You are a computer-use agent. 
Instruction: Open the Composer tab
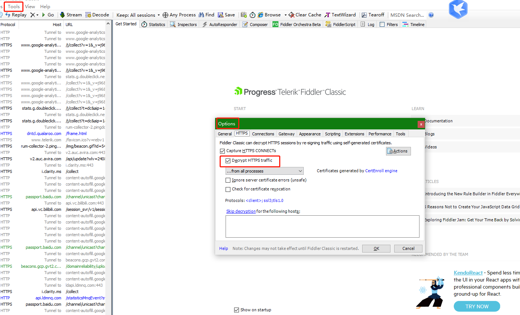click(255, 25)
